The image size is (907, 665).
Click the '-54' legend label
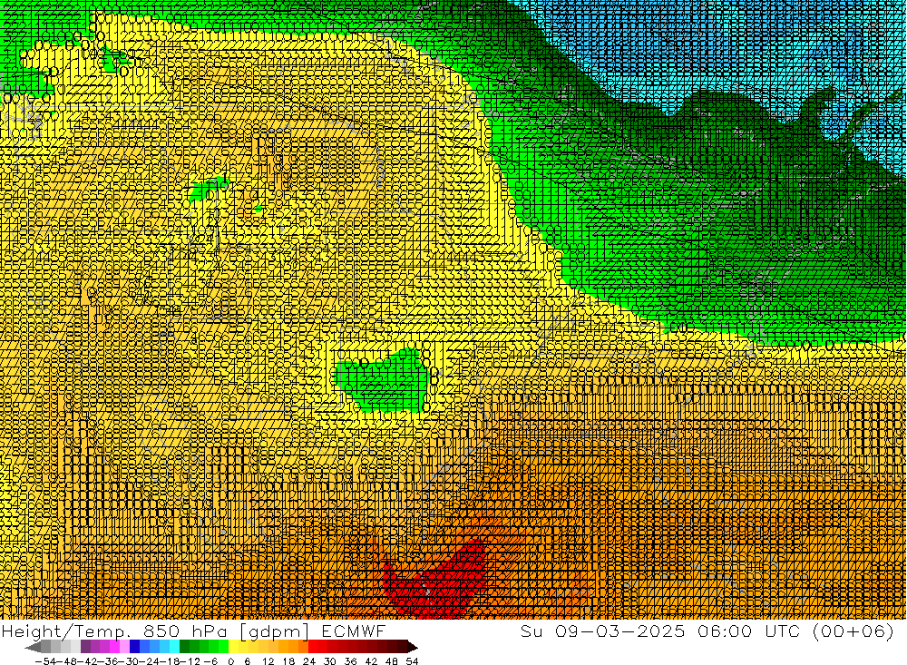point(45,661)
